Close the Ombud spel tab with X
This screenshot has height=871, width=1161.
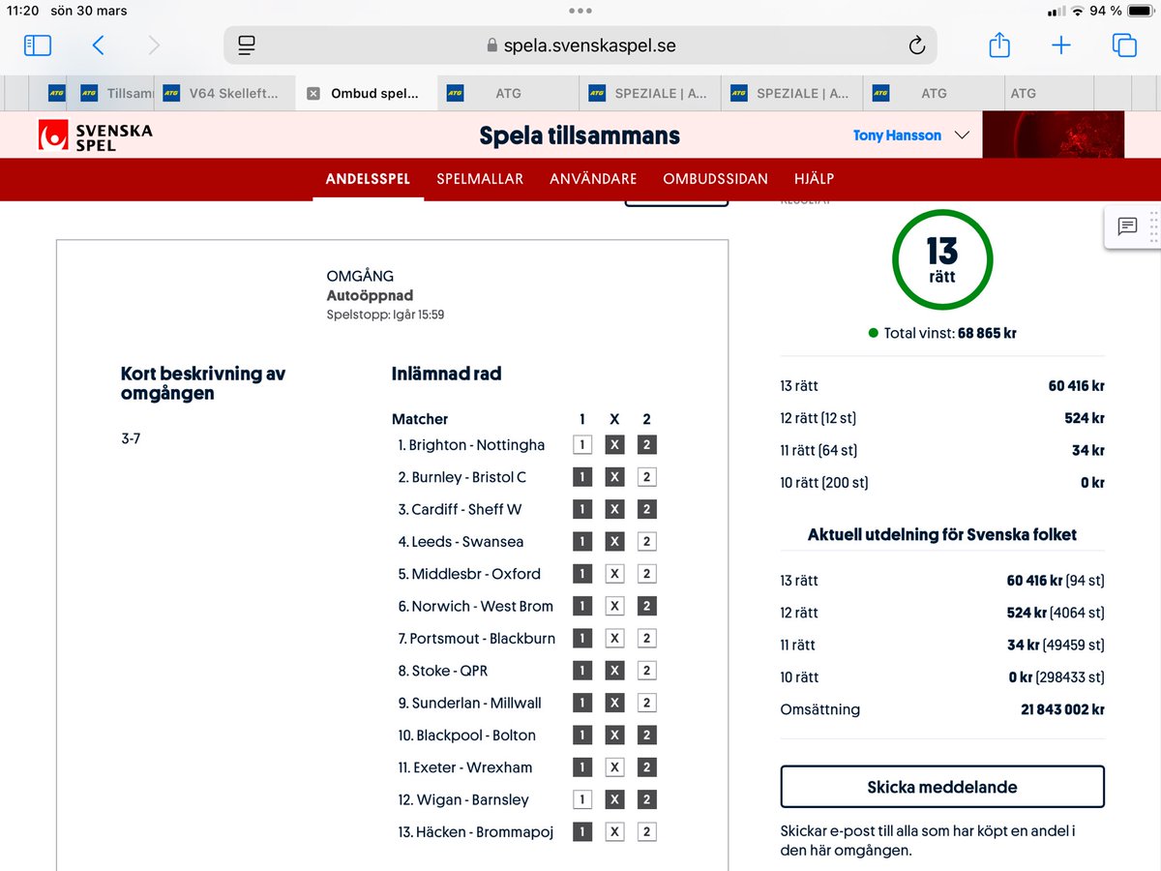click(x=313, y=94)
